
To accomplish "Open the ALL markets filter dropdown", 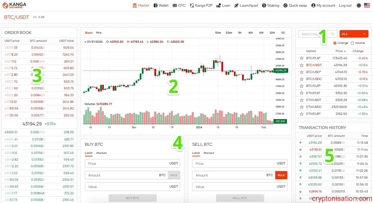I will pos(354,34).
